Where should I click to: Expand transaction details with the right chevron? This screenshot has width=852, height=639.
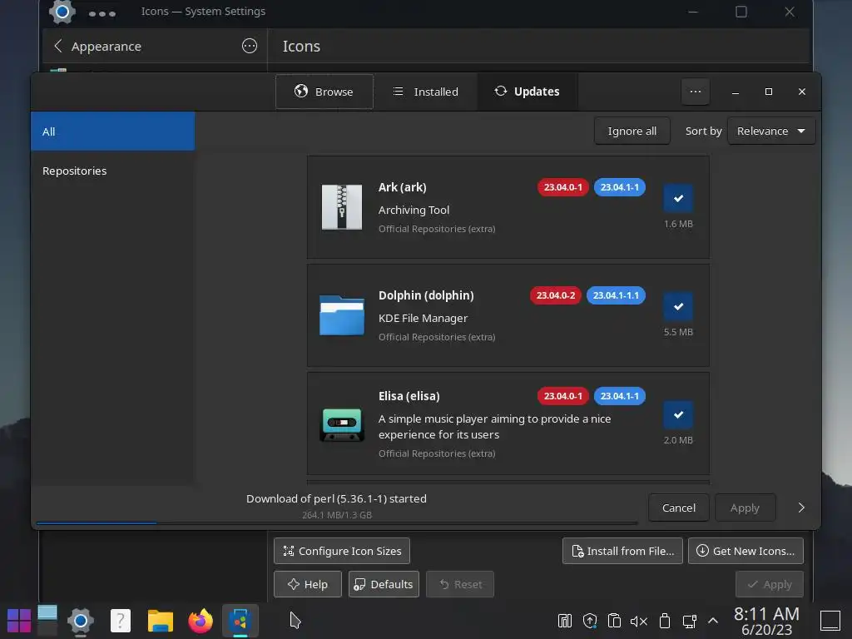pos(801,508)
